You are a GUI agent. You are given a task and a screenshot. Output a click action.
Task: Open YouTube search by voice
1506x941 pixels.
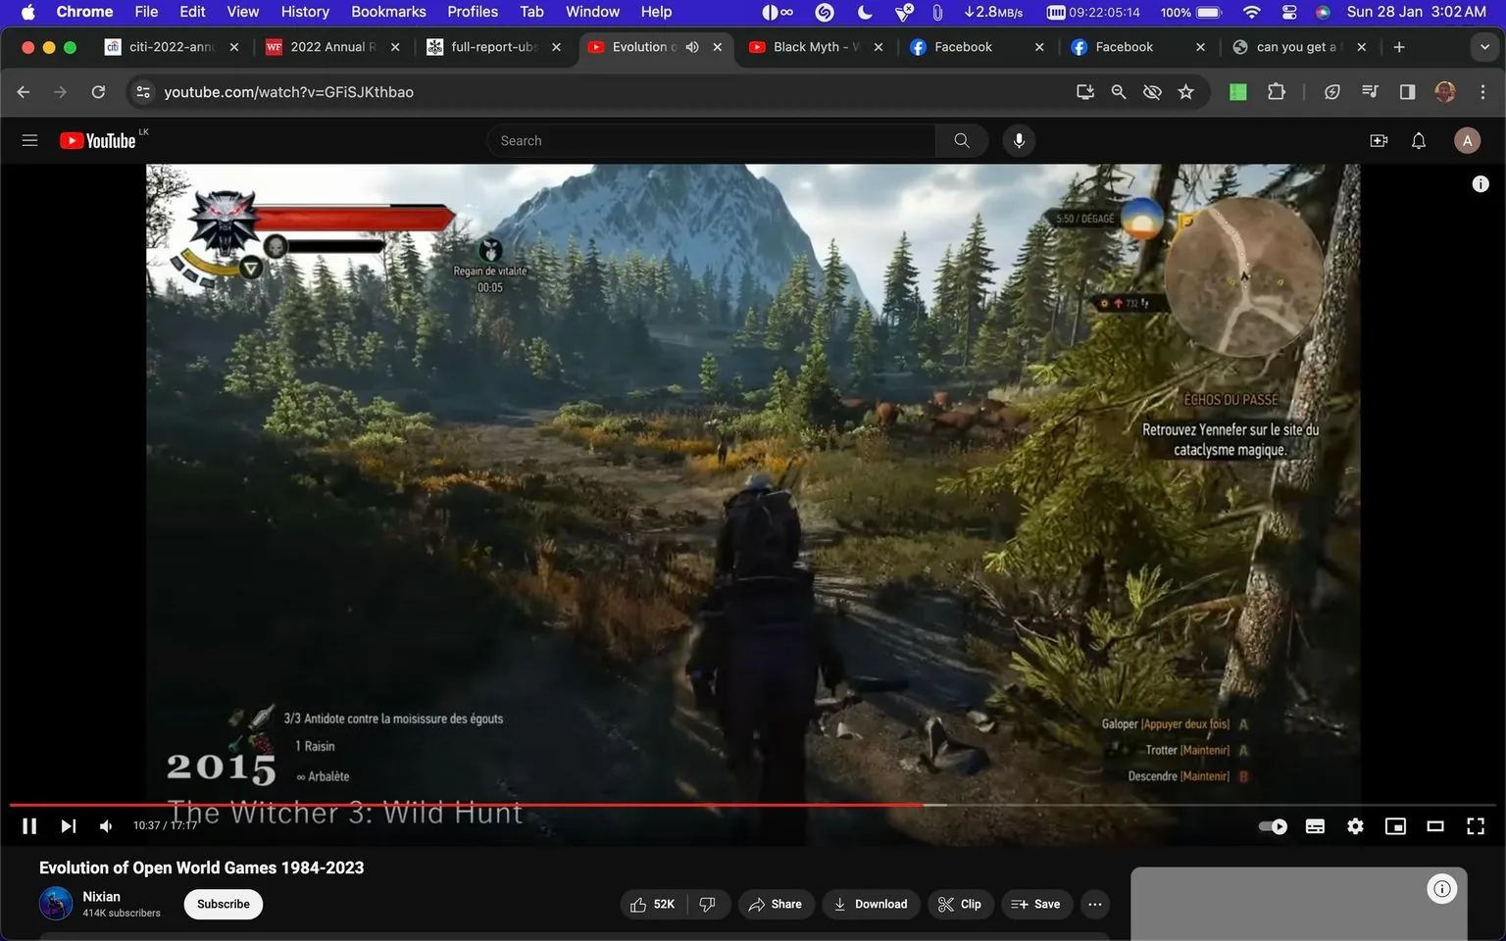point(1019,140)
